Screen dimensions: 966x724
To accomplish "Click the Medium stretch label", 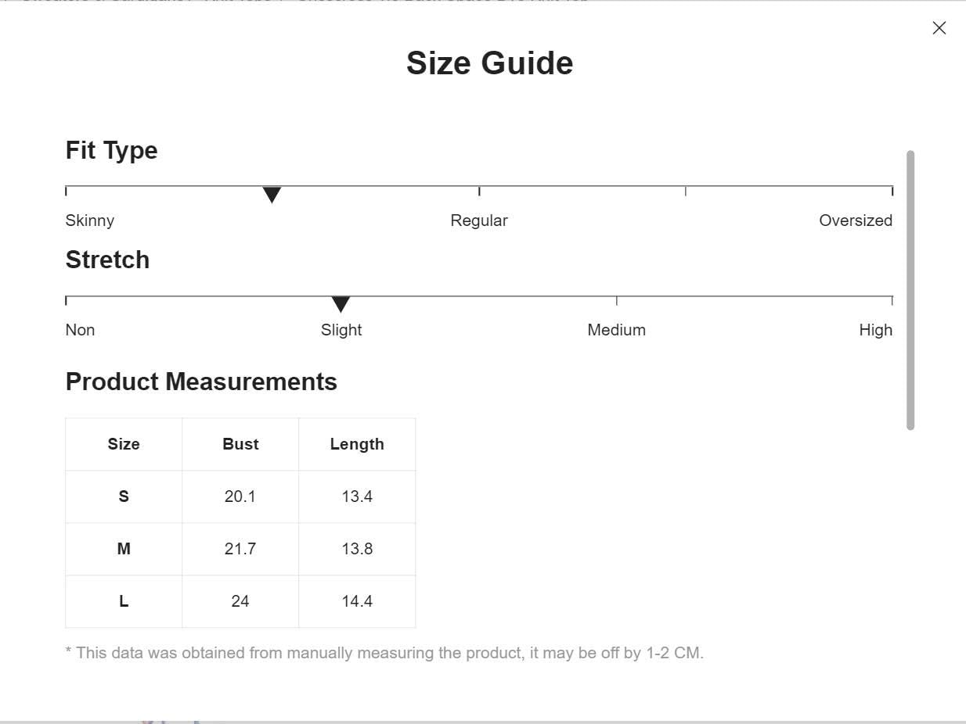I will click(x=617, y=330).
